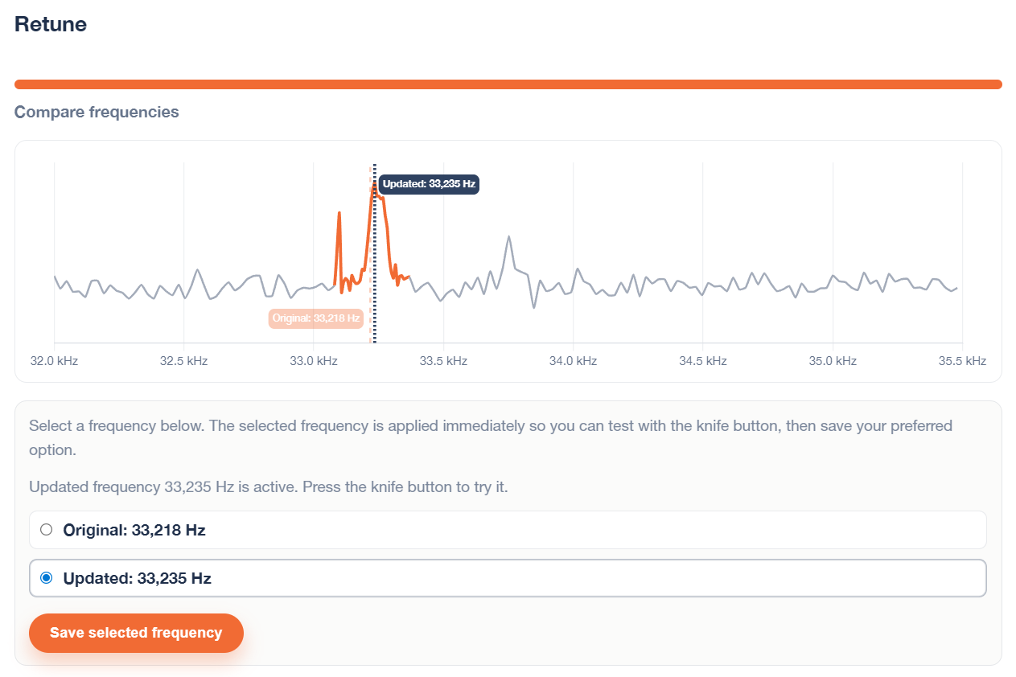
Task: Select the Original 33,218 Hz radio button
Action: [47, 530]
